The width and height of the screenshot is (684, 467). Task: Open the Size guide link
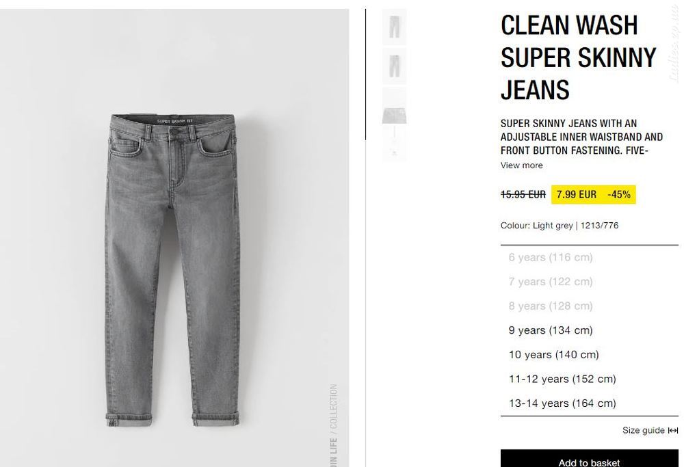pos(644,430)
